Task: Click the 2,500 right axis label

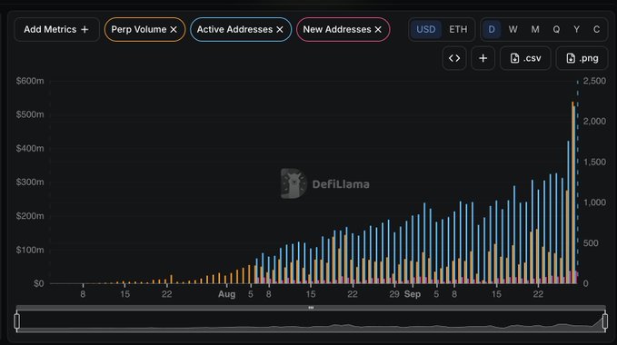Action: click(594, 81)
